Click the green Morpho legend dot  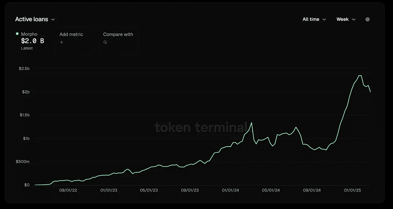coord(17,34)
